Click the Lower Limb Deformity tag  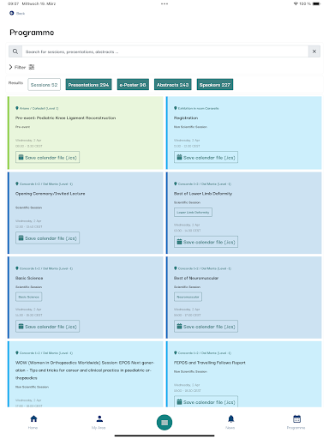pyautogui.click(x=193, y=213)
